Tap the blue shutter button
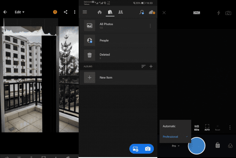The height and width of the screenshot is (158, 236). pyautogui.click(x=196, y=146)
